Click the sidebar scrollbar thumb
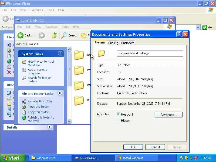216x162 pixels. (x=69, y=69)
